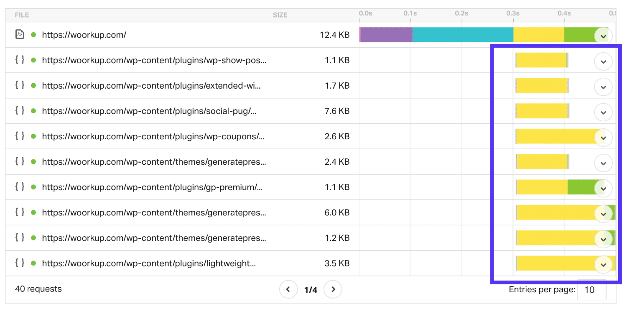Expand the 2.4 KB generatepress theme request
Screen dimensions: 622x309
pos(603,163)
